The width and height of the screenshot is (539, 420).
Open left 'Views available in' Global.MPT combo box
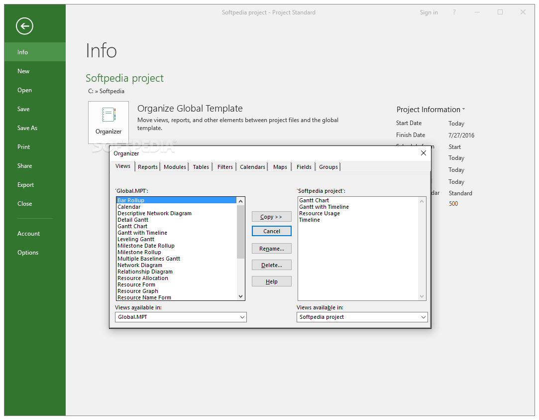tap(181, 317)
